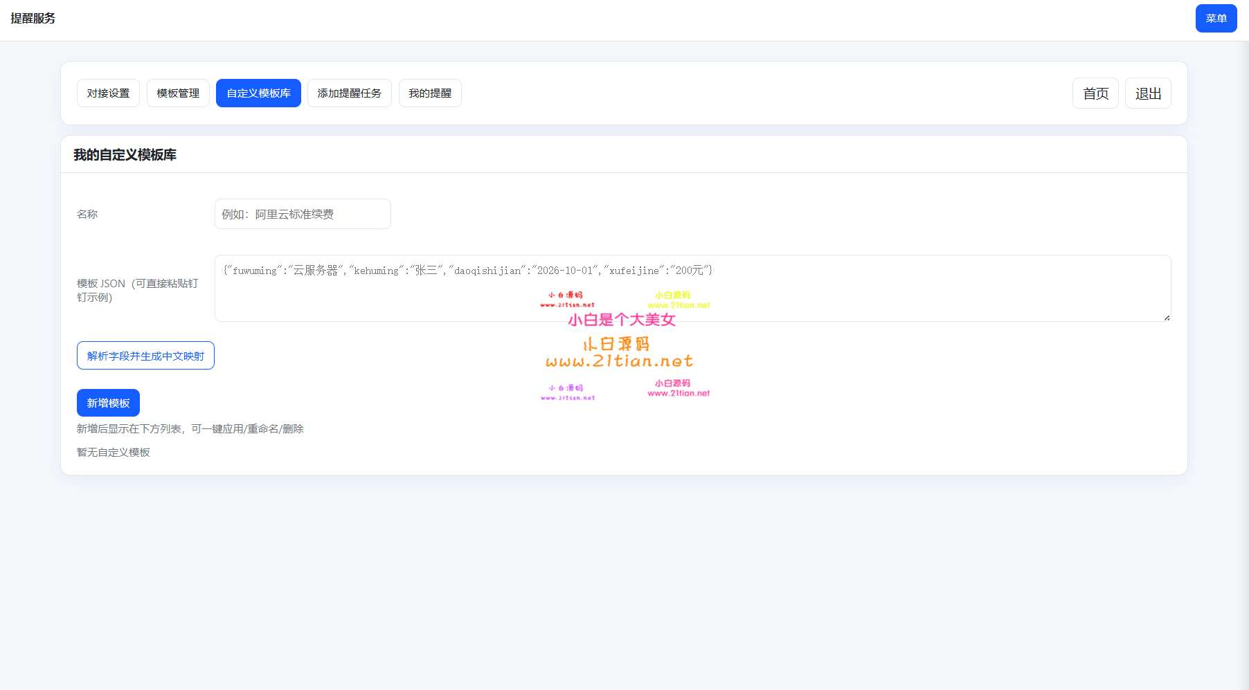
Task: Click the 名称 field label
Action: click(x=87, y=215)
